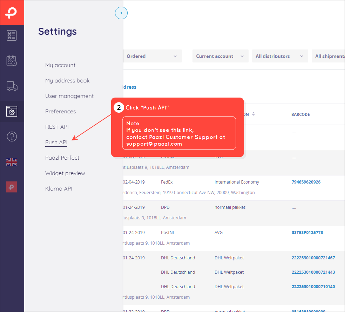Click the Paazl logo at top left
This screenshot has width=345, height=312.
point(12,13)
